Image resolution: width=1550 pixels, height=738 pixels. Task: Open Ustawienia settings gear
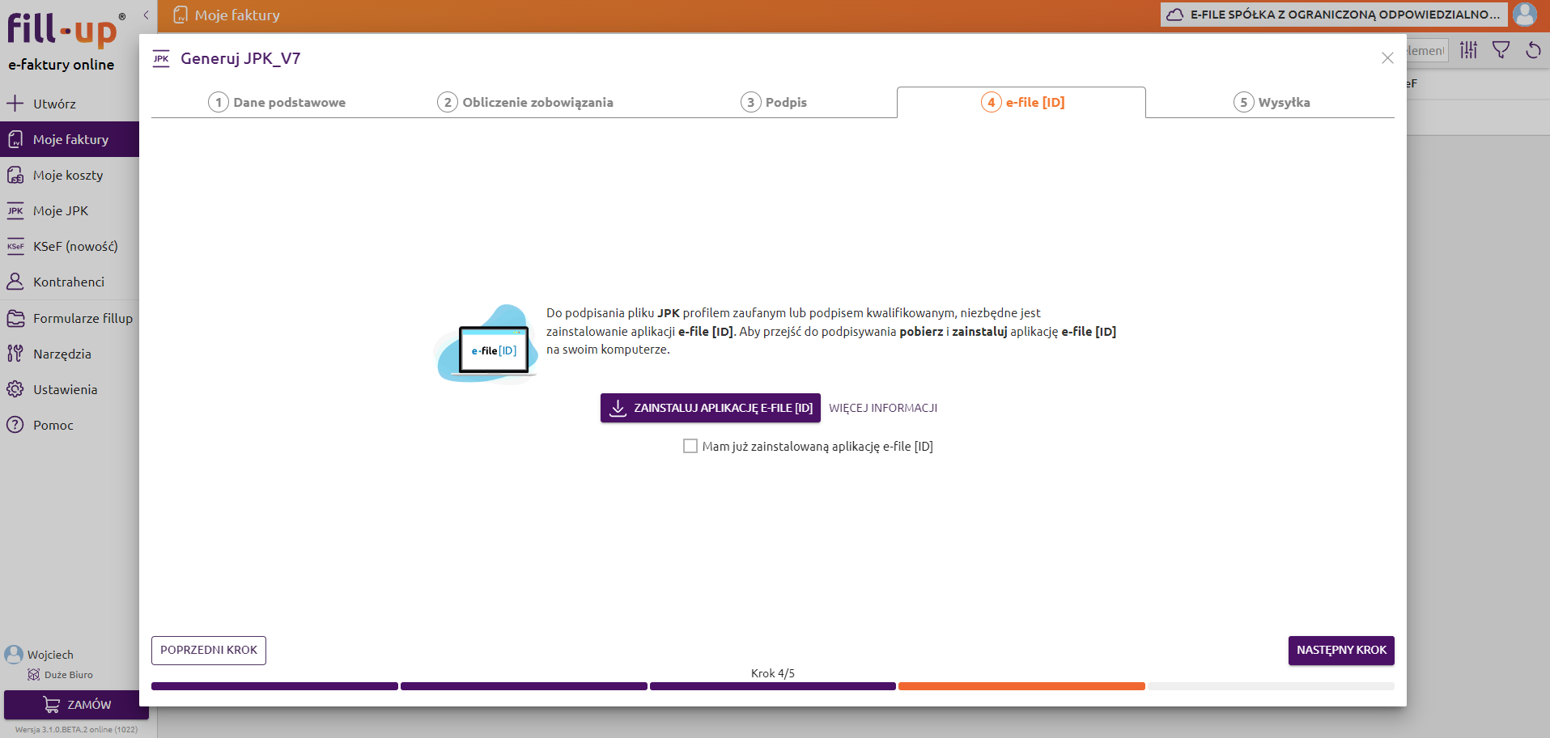(15, 390)
